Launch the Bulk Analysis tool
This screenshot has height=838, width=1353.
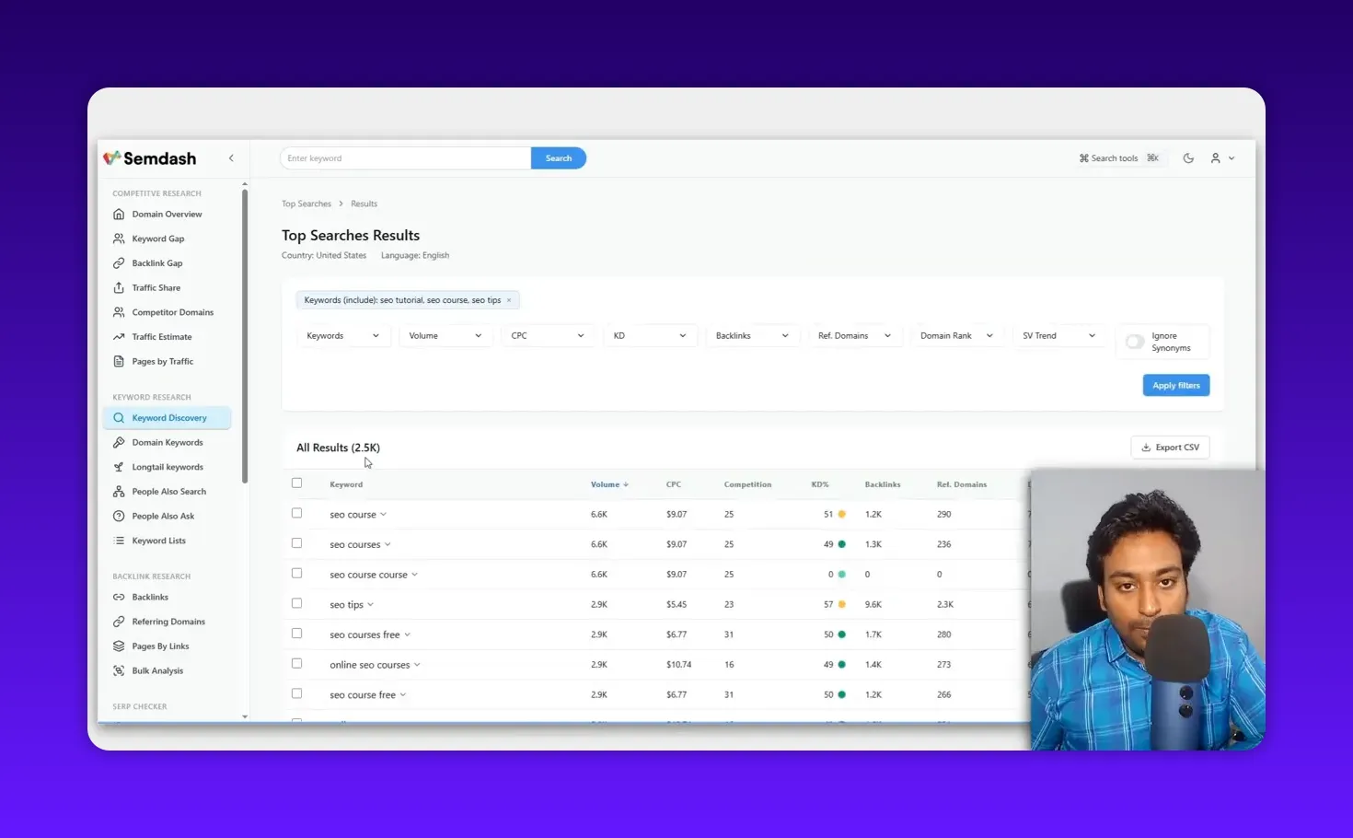click(156, 670)
